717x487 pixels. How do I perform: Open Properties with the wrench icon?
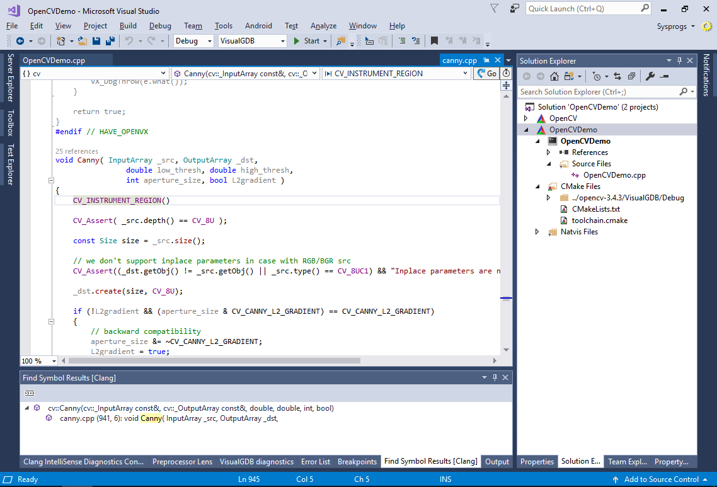[x=650, y=76]
